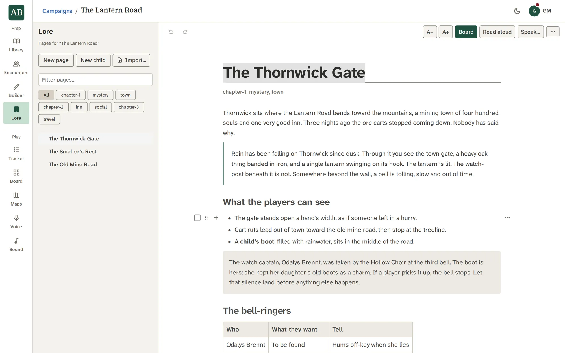Create a New child page
This screenshot has width=565, height=353.
[x=93, y=60]
